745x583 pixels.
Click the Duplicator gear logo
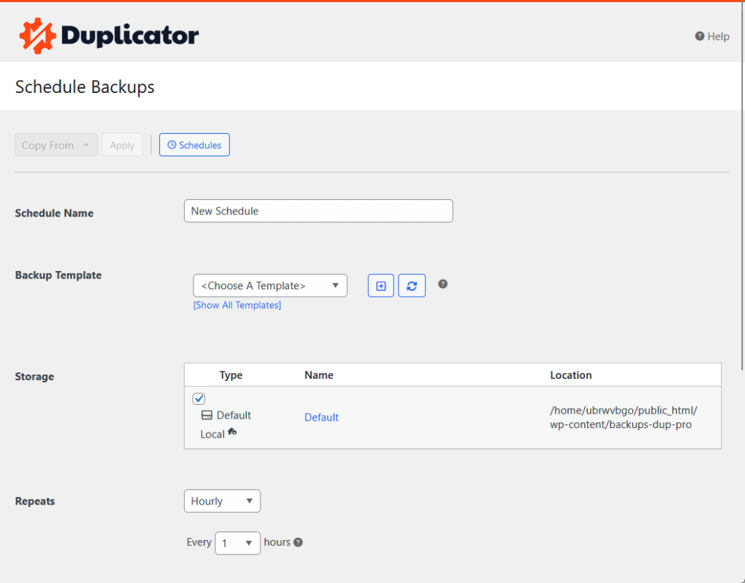coord(38,36)
